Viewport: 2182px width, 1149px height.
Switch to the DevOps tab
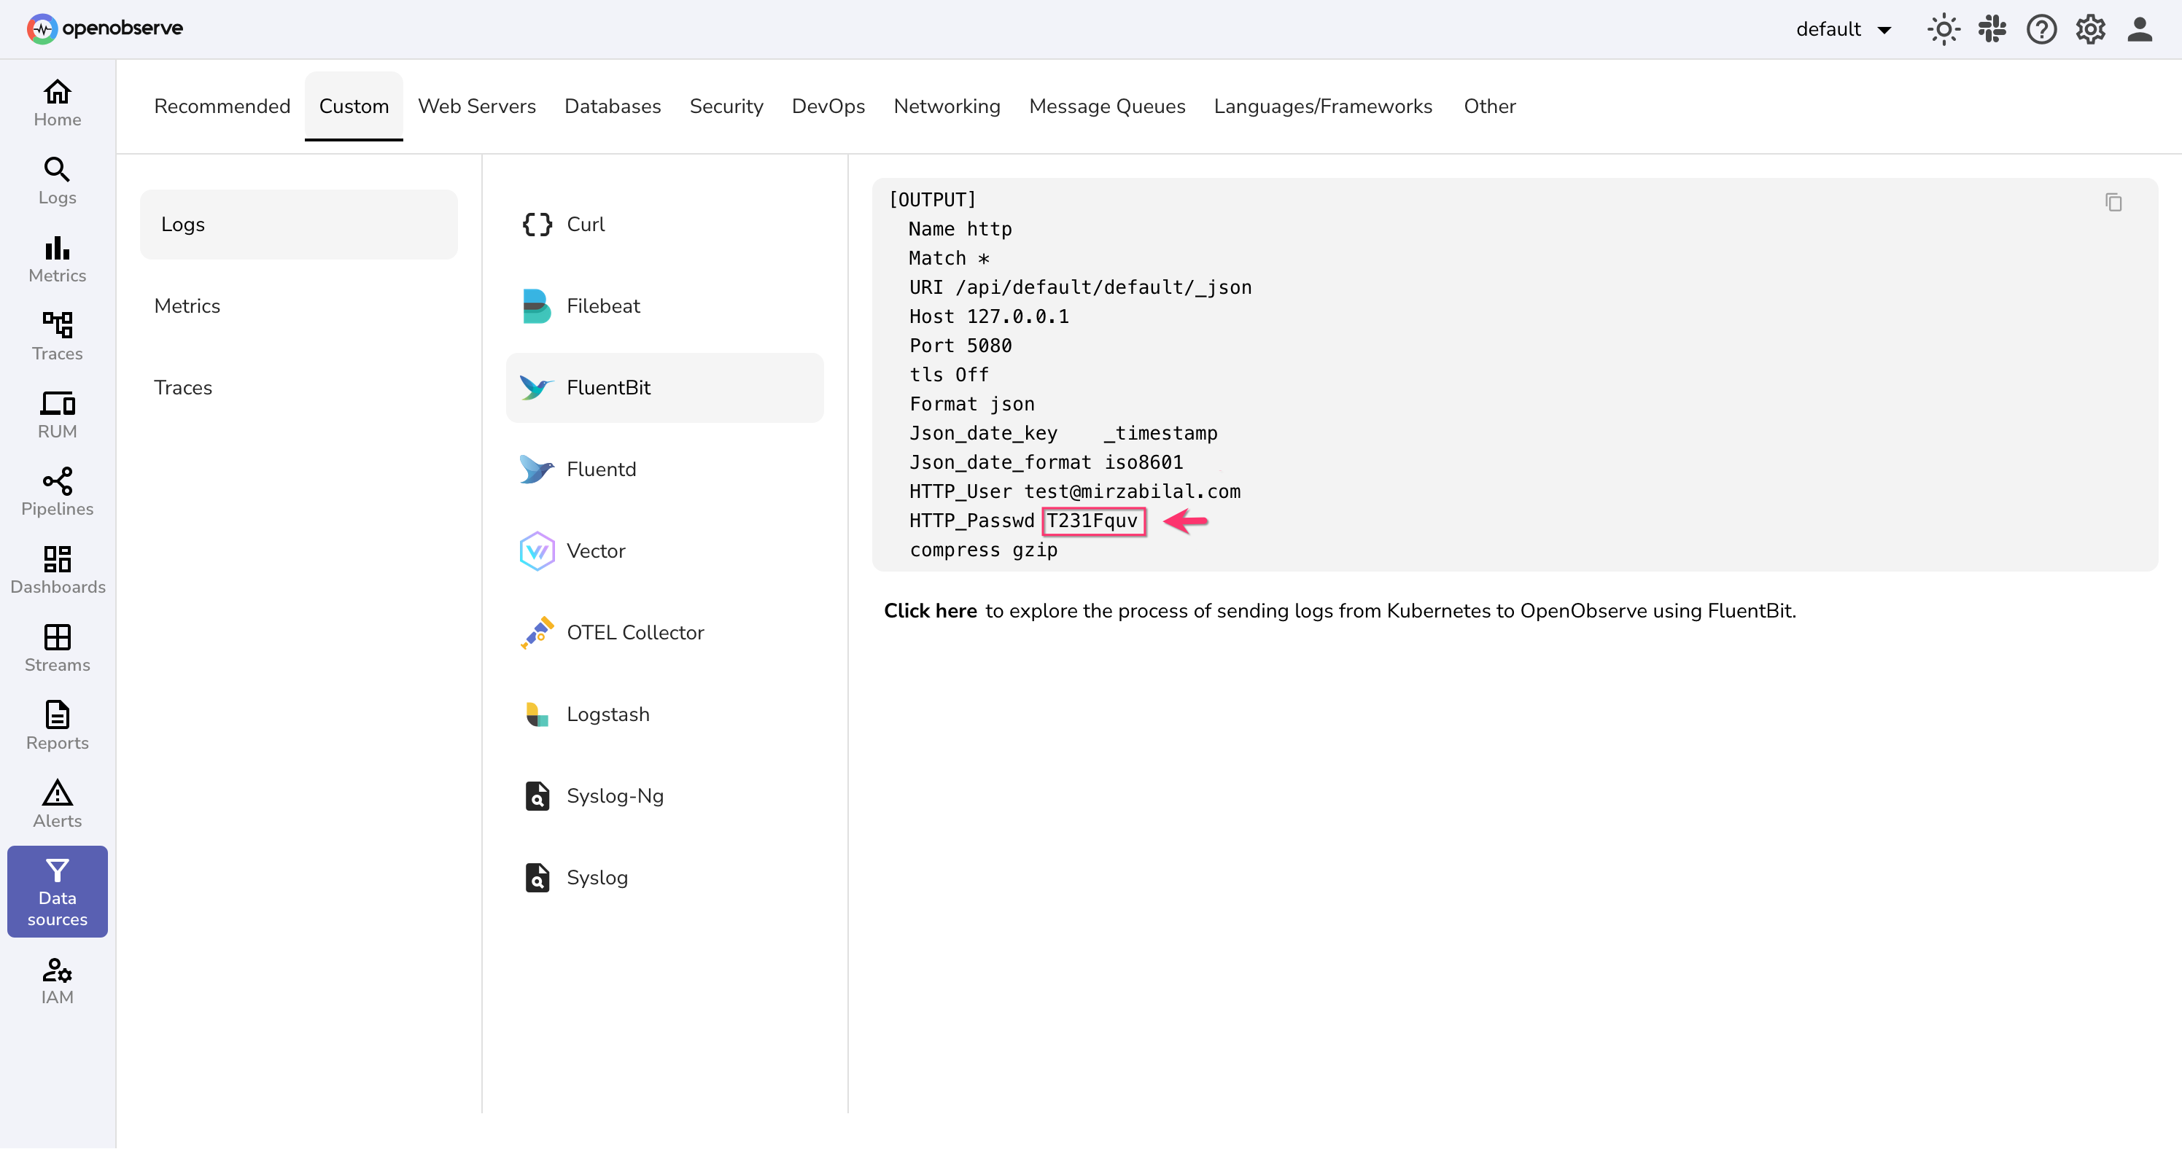click(x=828, y=106)
